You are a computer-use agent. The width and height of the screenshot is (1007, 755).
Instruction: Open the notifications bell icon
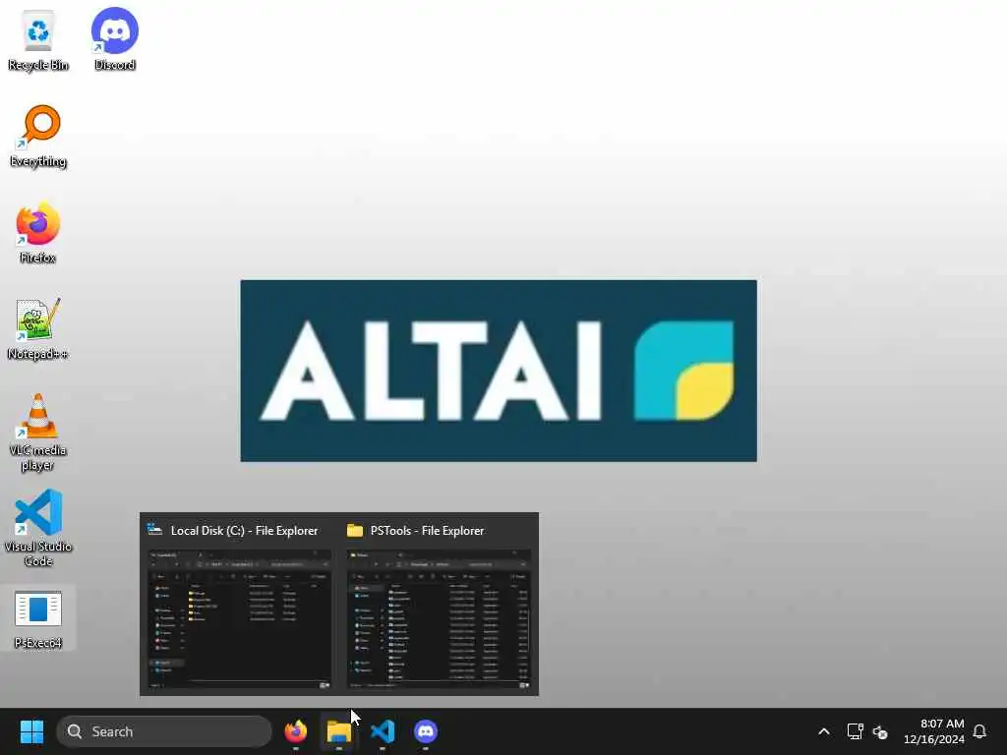979,731
